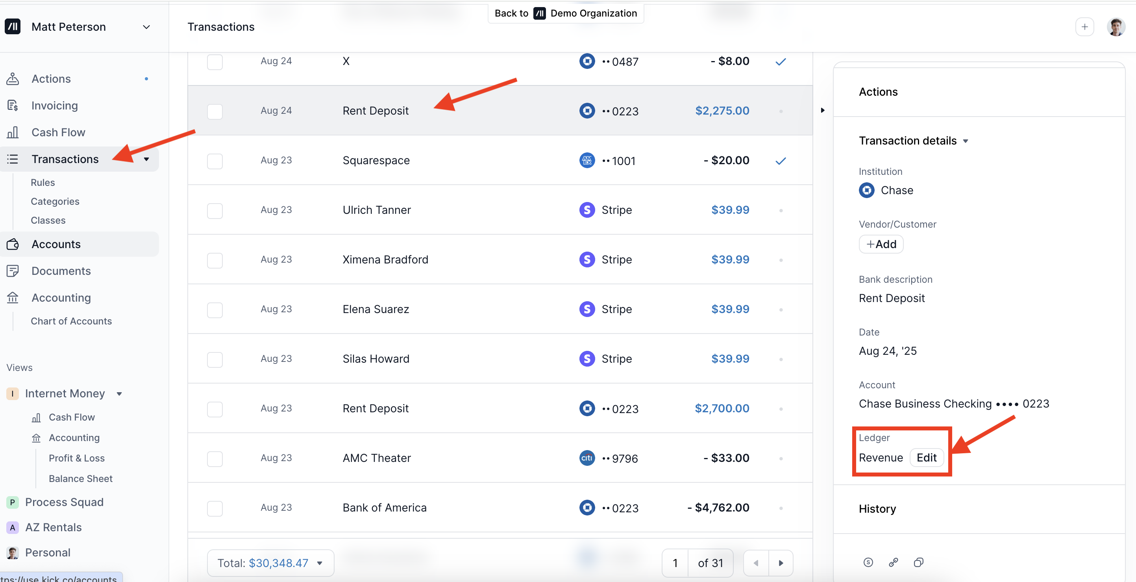
Task: Click the copy link icon below History
Action: 894,562
